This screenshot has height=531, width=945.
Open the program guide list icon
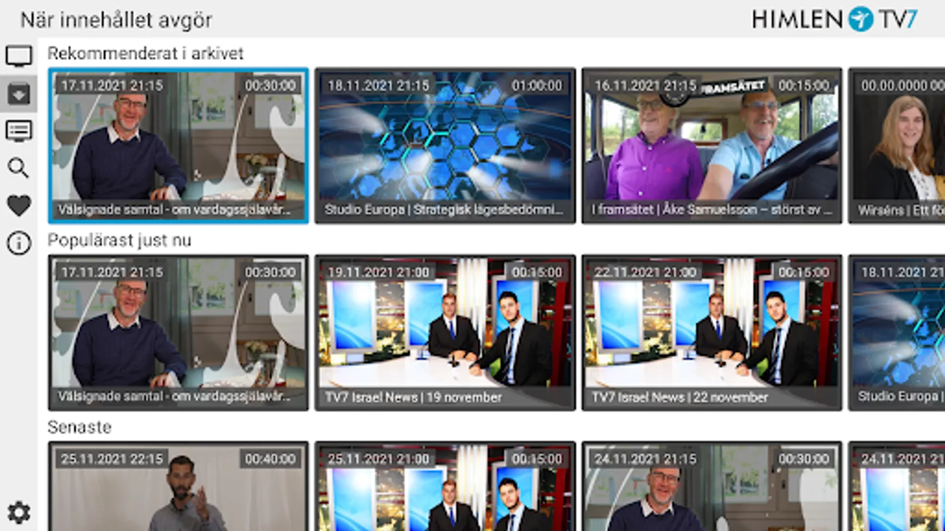point(18,130)
